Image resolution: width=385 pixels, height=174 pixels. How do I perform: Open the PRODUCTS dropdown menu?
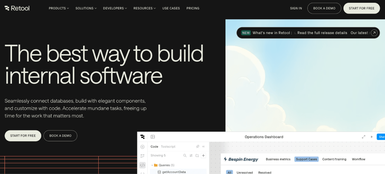pyautogui.click(x=59, y=8)
